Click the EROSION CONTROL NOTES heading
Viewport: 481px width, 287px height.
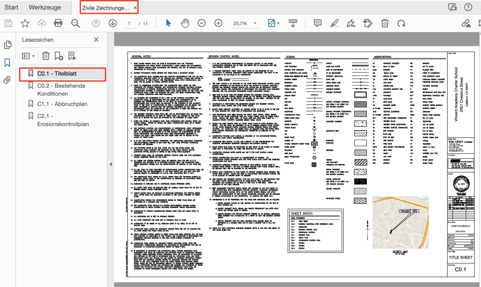(223, 56)
